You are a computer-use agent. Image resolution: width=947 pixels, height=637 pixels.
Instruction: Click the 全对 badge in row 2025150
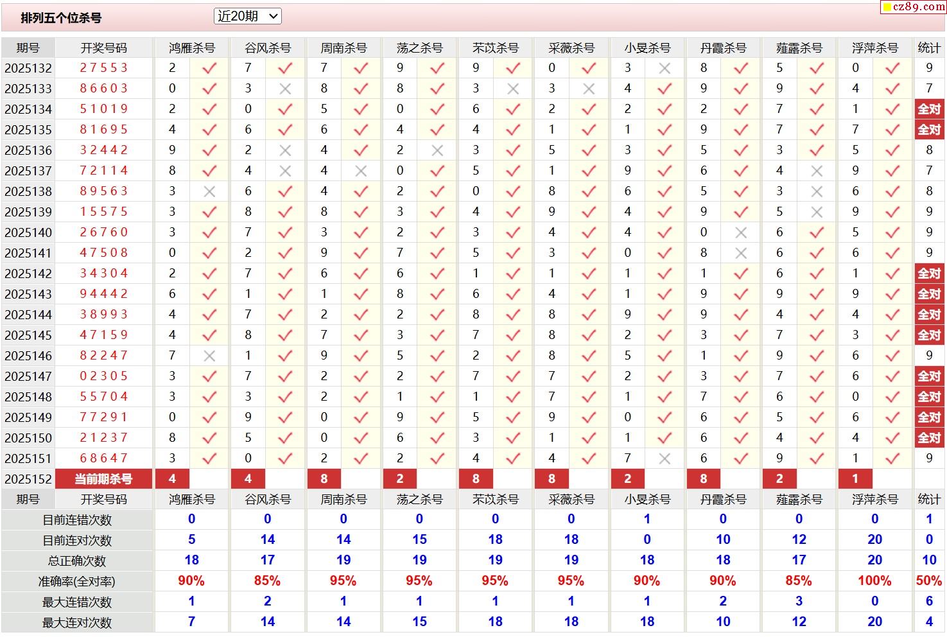point(928,438)
